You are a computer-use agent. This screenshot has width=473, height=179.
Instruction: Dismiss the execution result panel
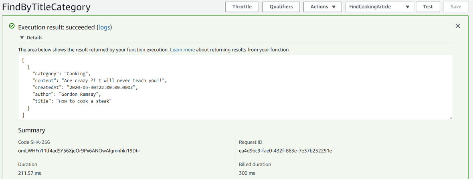[x=458, y=26]
